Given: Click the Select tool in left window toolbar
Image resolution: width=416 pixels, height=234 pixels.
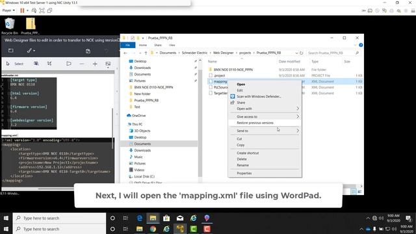Looking at the screenshot, I should [x=15, y=64].
